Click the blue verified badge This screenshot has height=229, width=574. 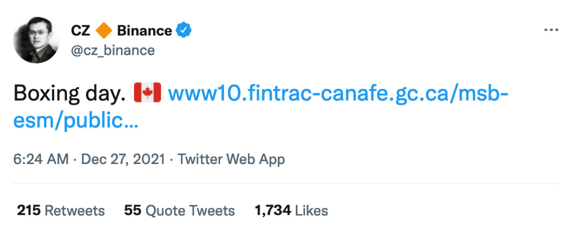[184, 31]
